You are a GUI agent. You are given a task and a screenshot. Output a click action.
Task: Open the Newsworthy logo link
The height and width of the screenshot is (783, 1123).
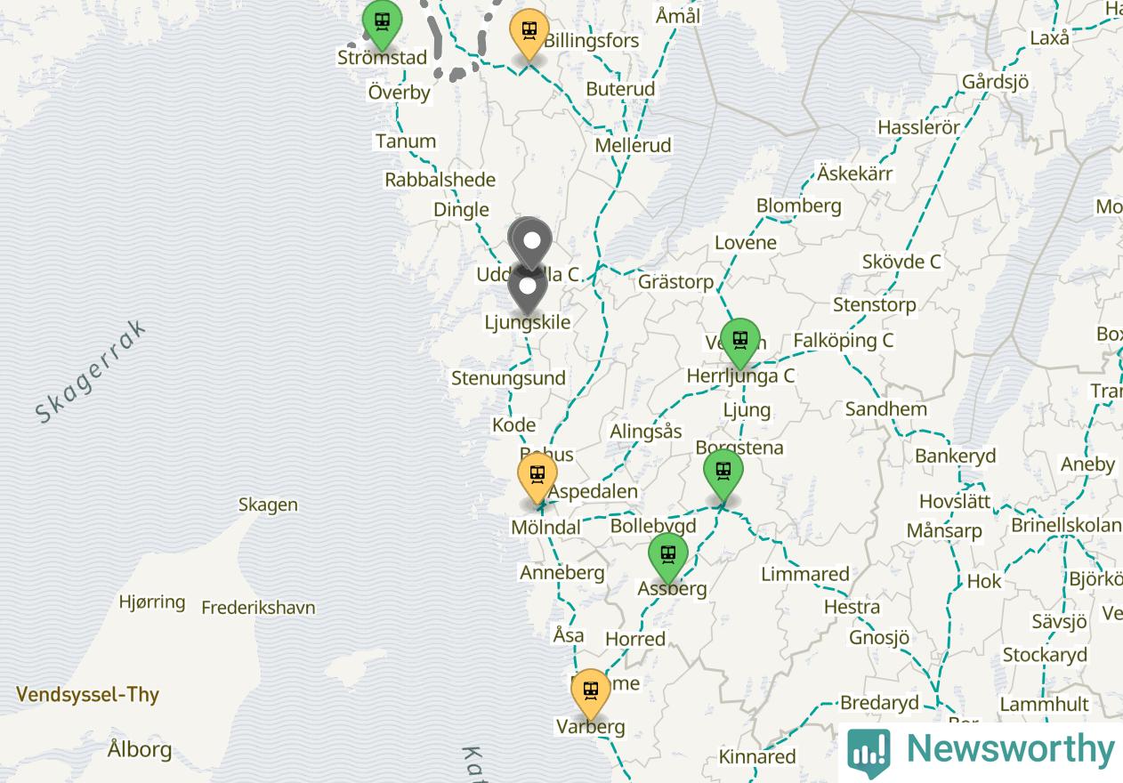(981, 751)
